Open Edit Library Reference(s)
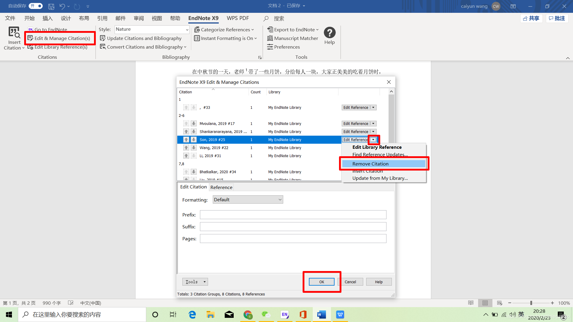Viewport: 573px width, 322px height. (57, 47)
